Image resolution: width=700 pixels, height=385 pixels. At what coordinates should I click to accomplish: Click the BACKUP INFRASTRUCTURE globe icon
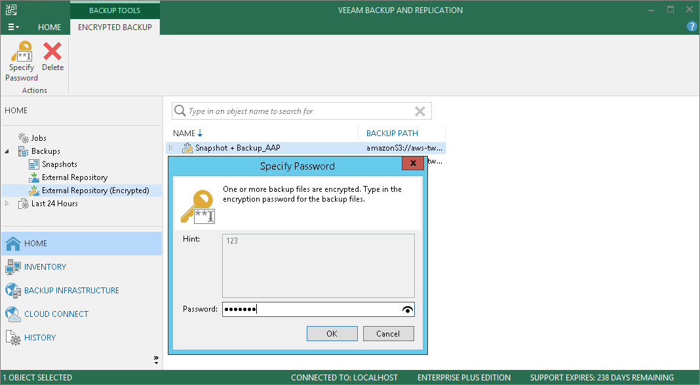click(x=13, y=291)
